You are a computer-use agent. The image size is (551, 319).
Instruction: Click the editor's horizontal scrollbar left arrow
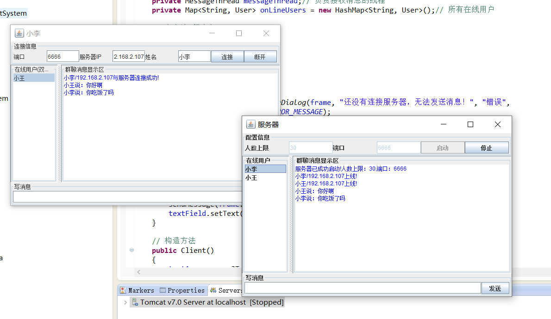138,272
